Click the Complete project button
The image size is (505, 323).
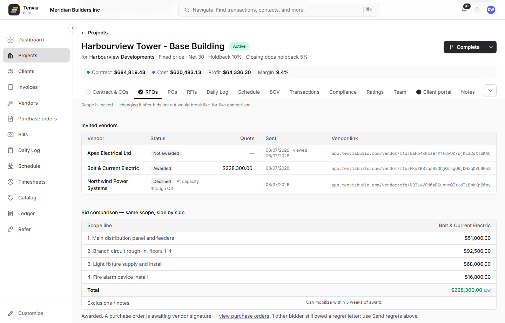click(x=465, y=47)
